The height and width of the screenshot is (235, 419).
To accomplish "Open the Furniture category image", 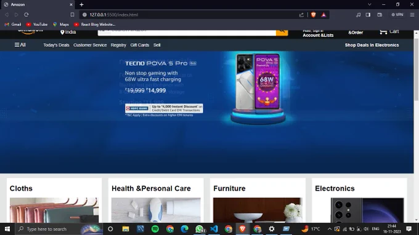I will coord(258,210).
